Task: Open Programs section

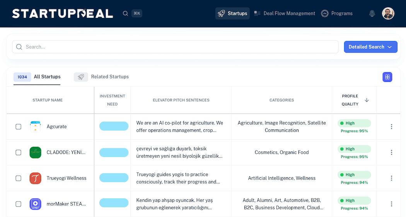Action: pyautogui.click(x=337, y=14)
